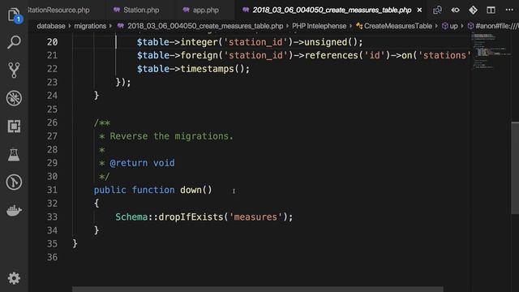519x292 pixels.
Task: Click the horizontal scrollbar at bottom
Action: (258, 290)
